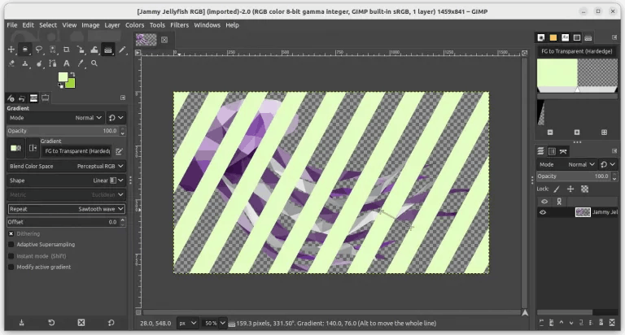This screenshot has height=335, width=625.
Task: Select the Move tool
Action: (11, 50)
